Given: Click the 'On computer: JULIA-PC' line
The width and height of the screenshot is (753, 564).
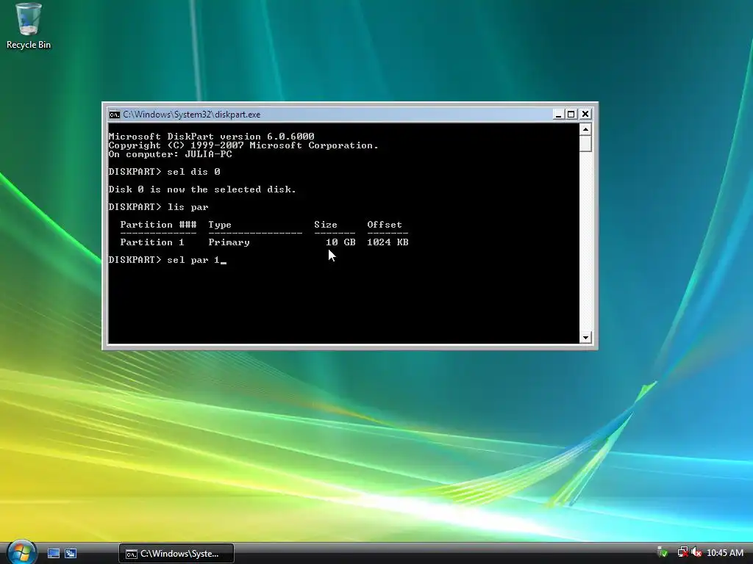Looking at the screenshot, I should tap(171, 154).
